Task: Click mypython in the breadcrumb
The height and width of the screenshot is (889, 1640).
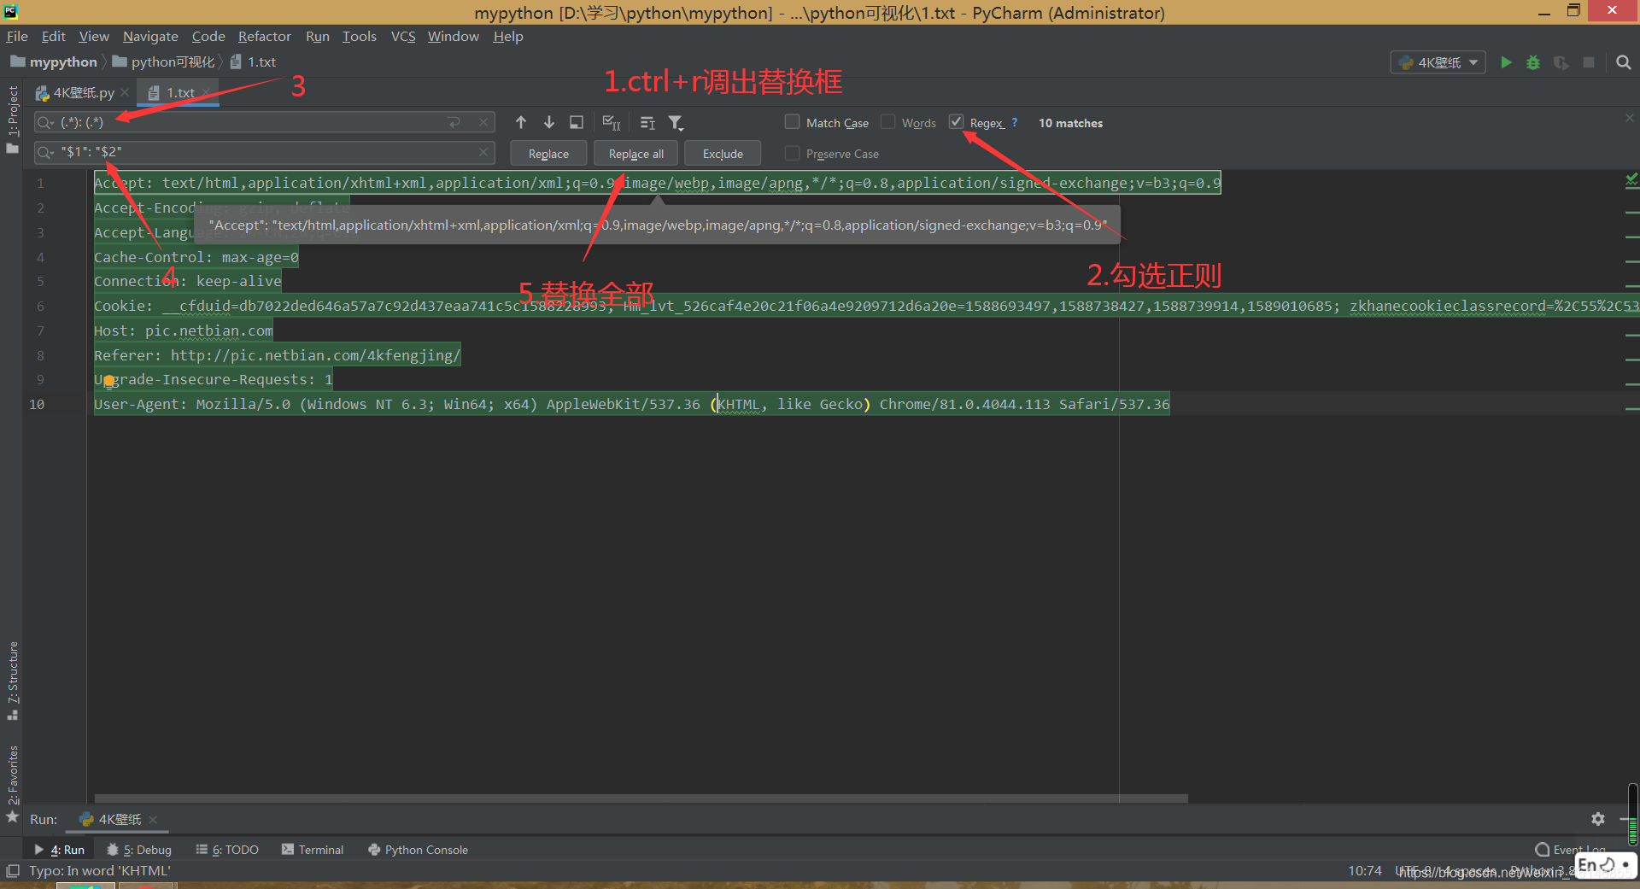Action: (x=54, y=61)
